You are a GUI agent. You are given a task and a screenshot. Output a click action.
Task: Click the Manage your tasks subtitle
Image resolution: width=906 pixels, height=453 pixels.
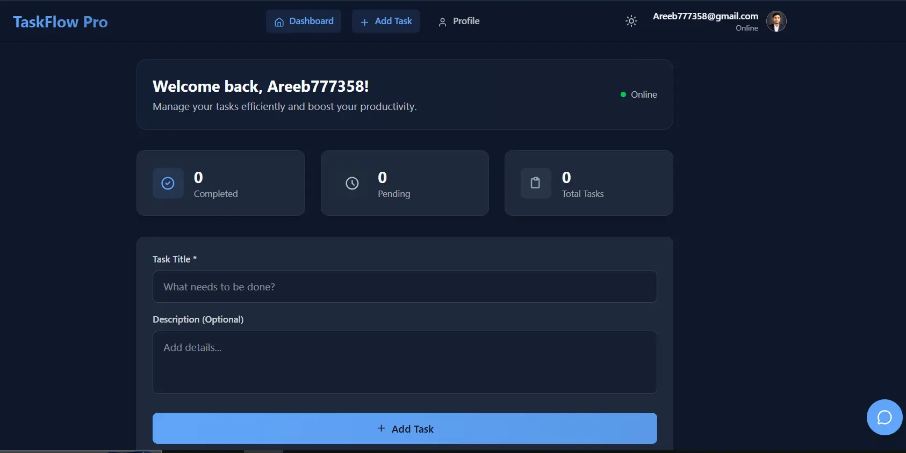pyautogui.click(x=285, y=107)
